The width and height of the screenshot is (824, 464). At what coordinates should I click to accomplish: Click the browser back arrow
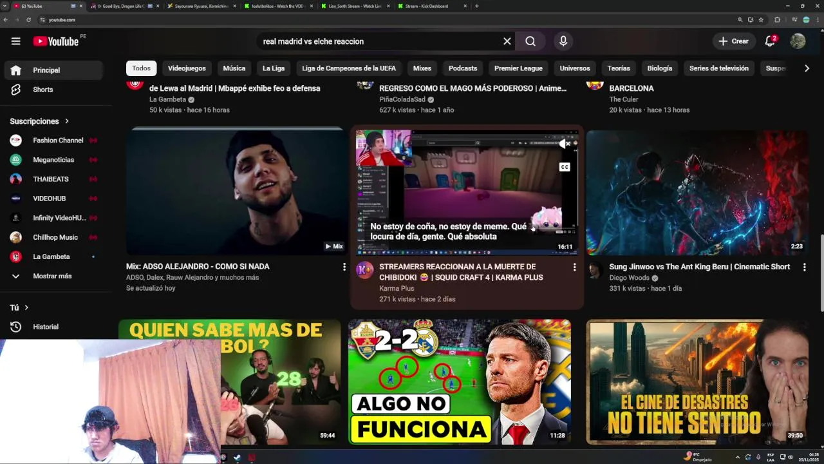(x=6, y=20)
